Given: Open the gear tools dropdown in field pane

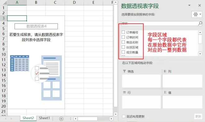Looking at the screenshot, I should tap(197, 14).
